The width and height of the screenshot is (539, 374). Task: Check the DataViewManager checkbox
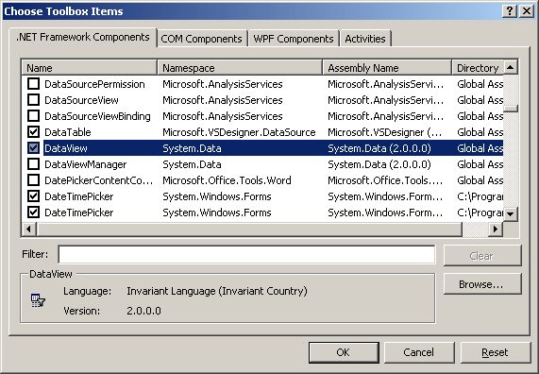[33, 164]
